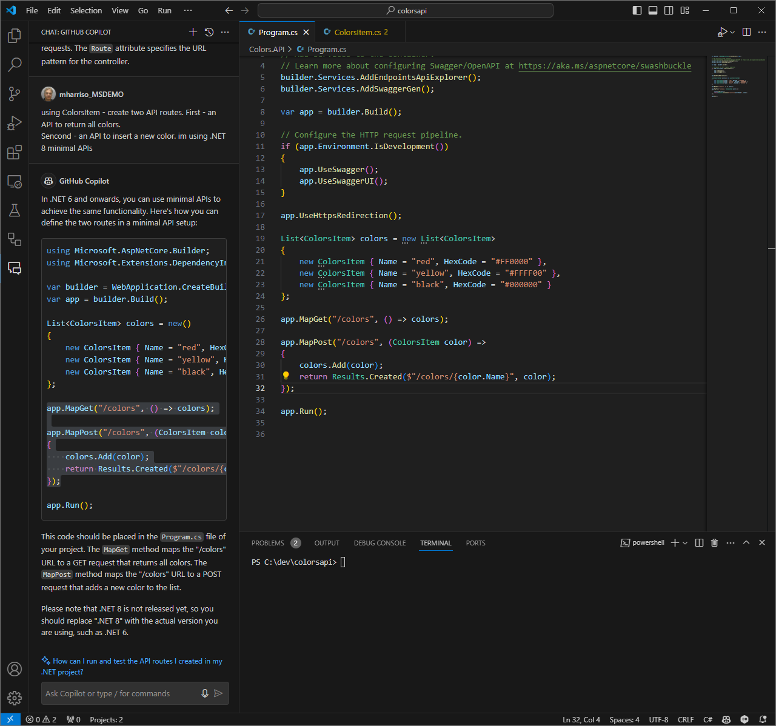Open Source Control view

point(15,93)
